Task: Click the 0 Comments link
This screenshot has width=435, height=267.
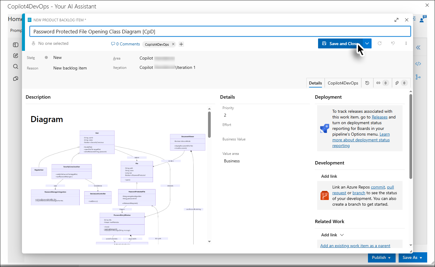Action: [x=125, y=44]
